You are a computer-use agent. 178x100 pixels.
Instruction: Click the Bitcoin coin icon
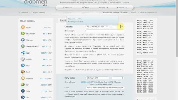pos(23,27)
